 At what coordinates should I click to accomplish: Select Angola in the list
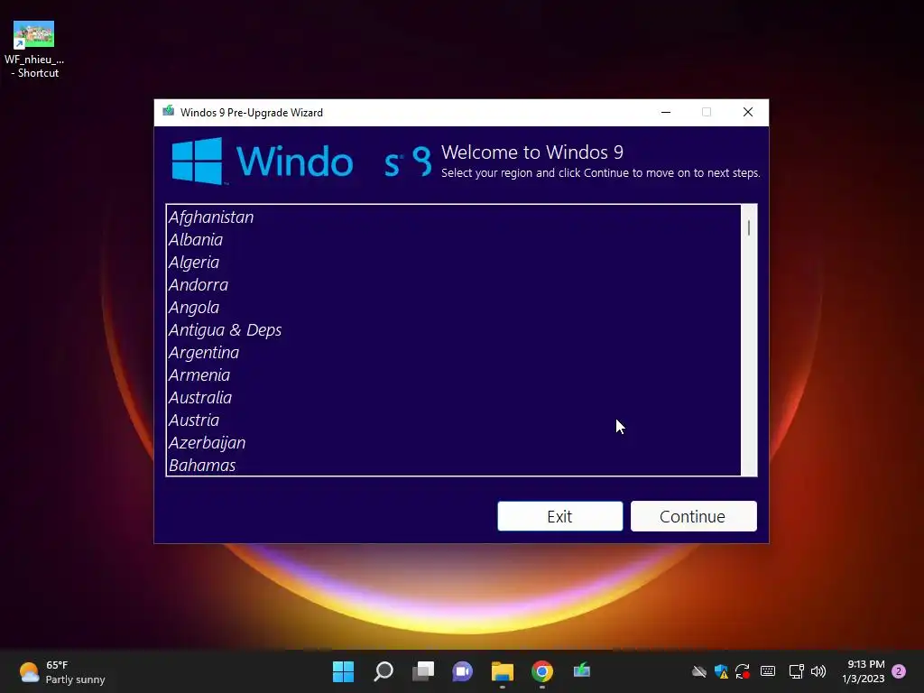tap(453, 307)
